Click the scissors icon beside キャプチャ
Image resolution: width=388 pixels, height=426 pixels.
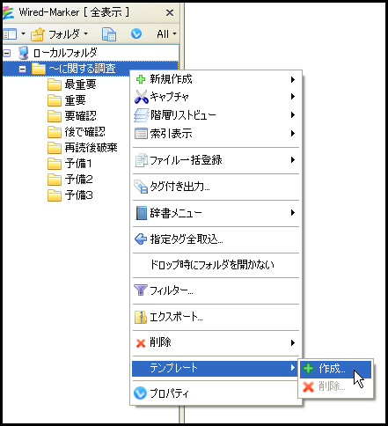(142, 97)
